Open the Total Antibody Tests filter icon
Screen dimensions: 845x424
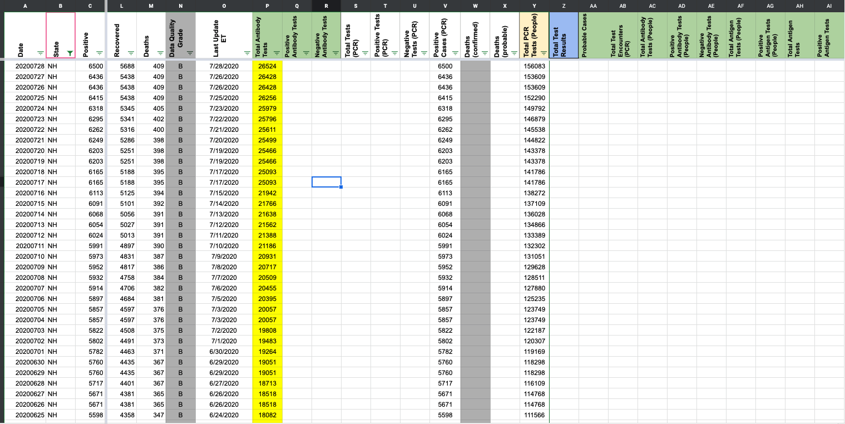coord(276,53)
